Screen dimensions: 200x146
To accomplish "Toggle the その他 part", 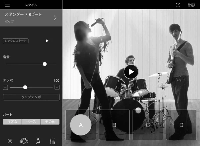I will coord(50,122).
